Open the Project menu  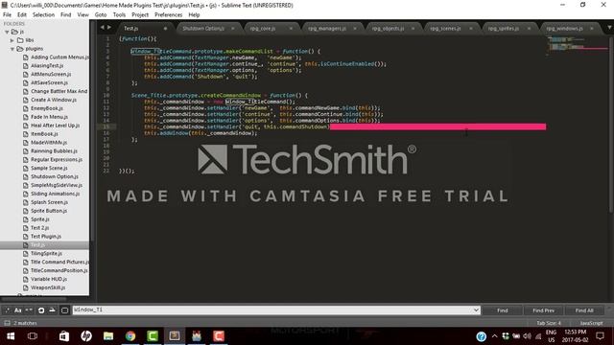(140, 15)
